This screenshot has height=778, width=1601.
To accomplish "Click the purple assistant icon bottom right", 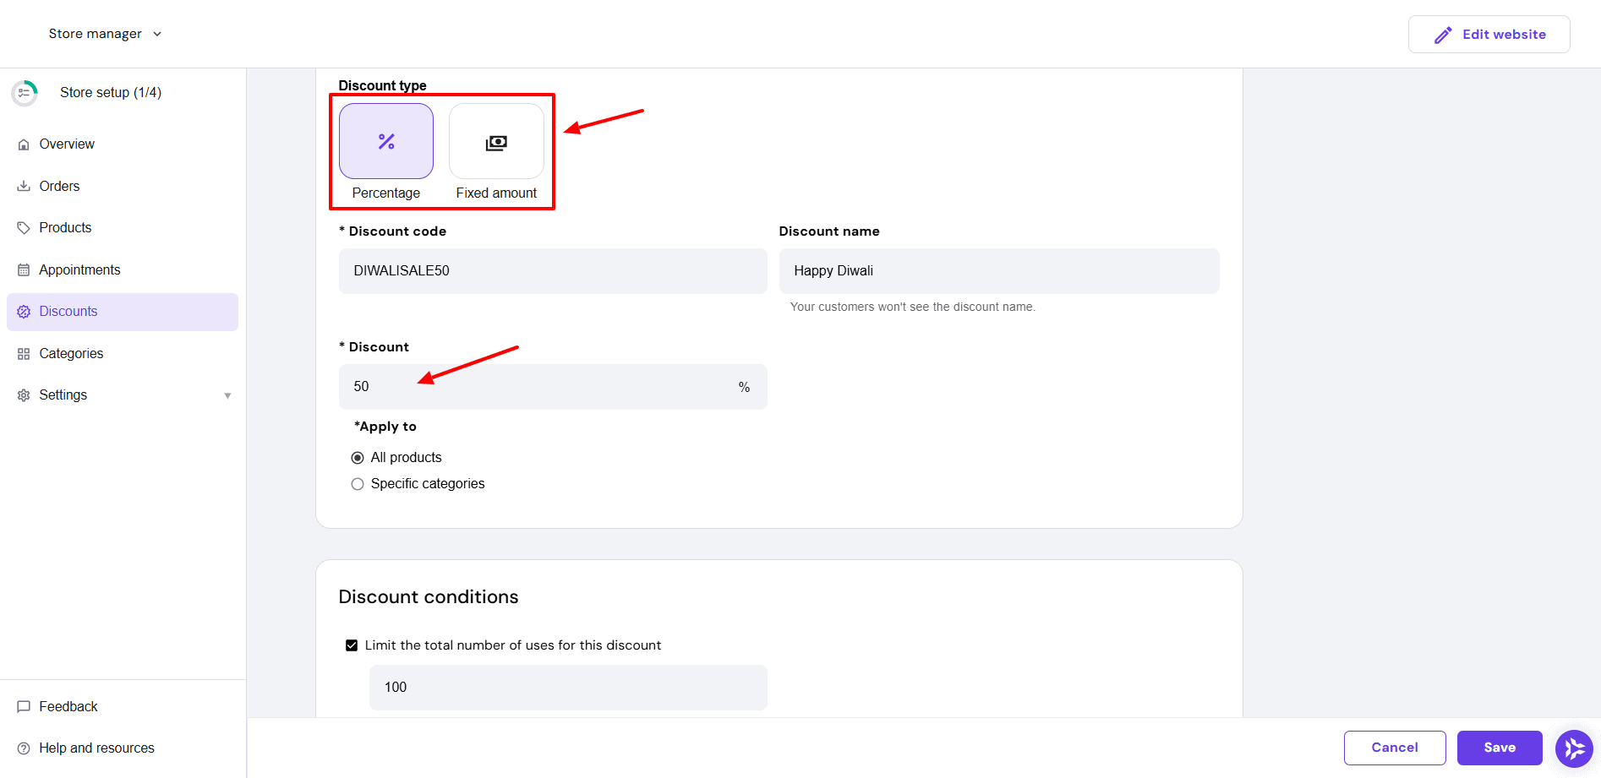I will click(1574, 748).
